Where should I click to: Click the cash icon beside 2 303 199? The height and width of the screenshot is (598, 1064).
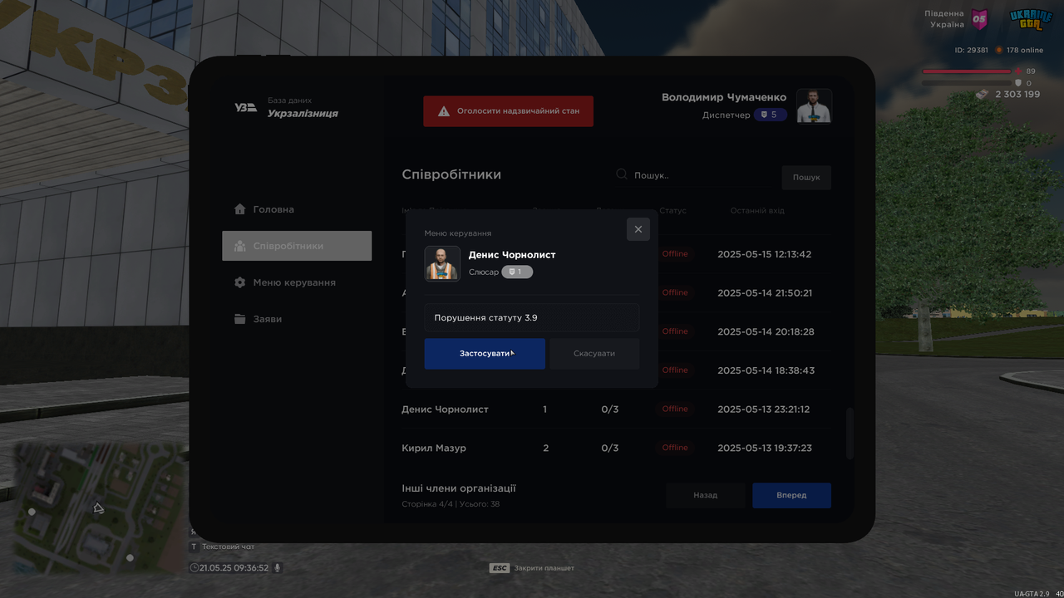[x=983, y=95]
